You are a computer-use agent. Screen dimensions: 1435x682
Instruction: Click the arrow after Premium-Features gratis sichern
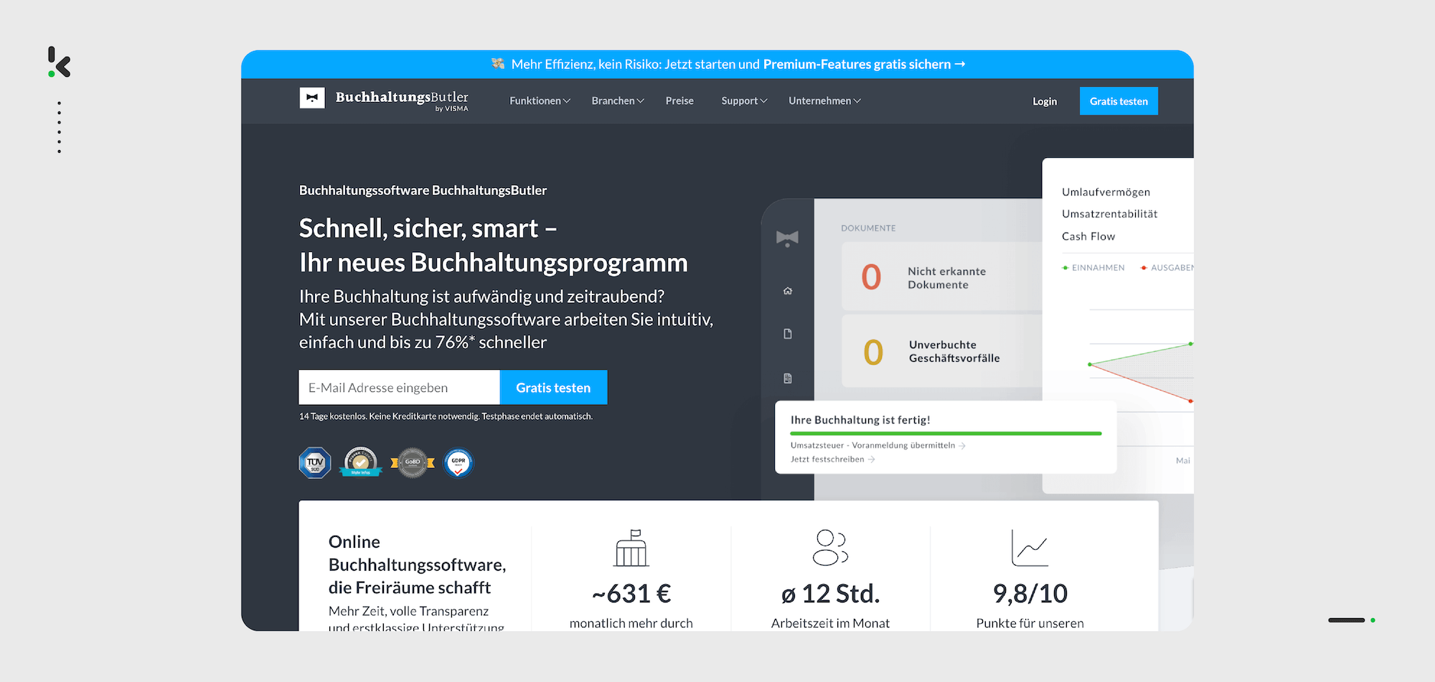960,64
